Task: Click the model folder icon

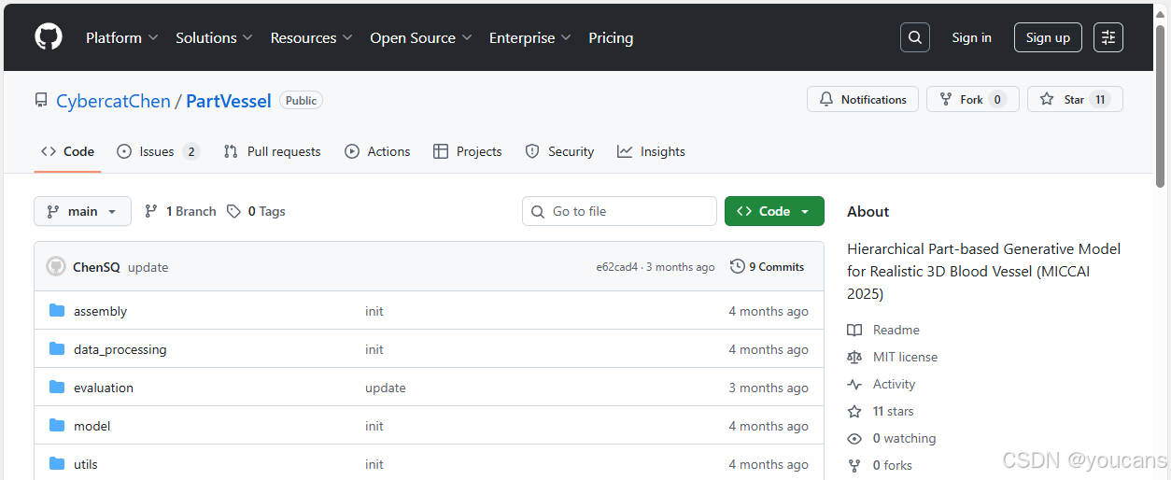Action: pos(57,426)
